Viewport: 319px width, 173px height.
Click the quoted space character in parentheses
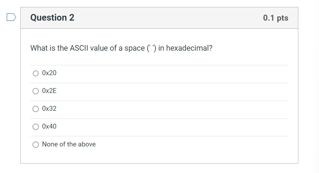tap(151, 48)
